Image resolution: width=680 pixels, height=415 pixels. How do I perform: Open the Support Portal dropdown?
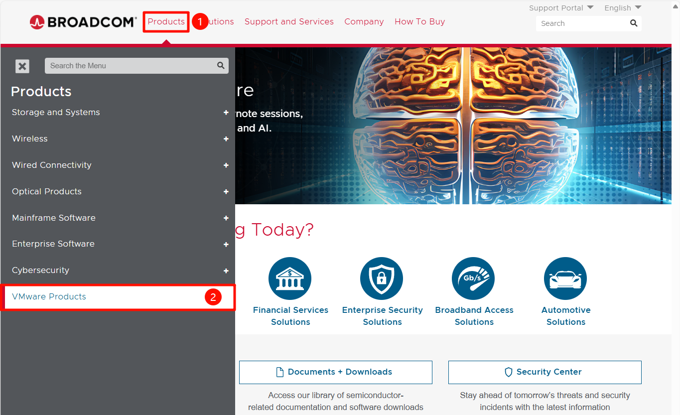tap(561, 8)
